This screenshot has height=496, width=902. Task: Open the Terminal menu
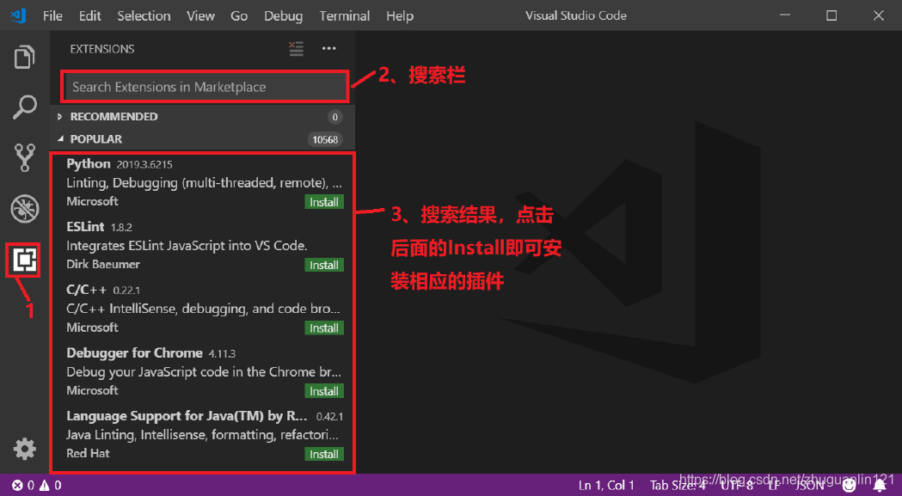coord(344,15)
